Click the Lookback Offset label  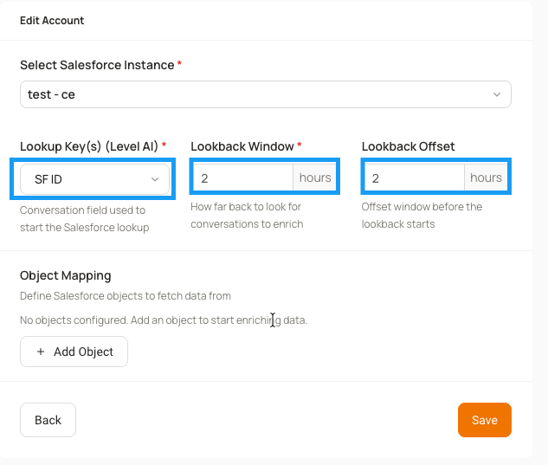[409, 146]
